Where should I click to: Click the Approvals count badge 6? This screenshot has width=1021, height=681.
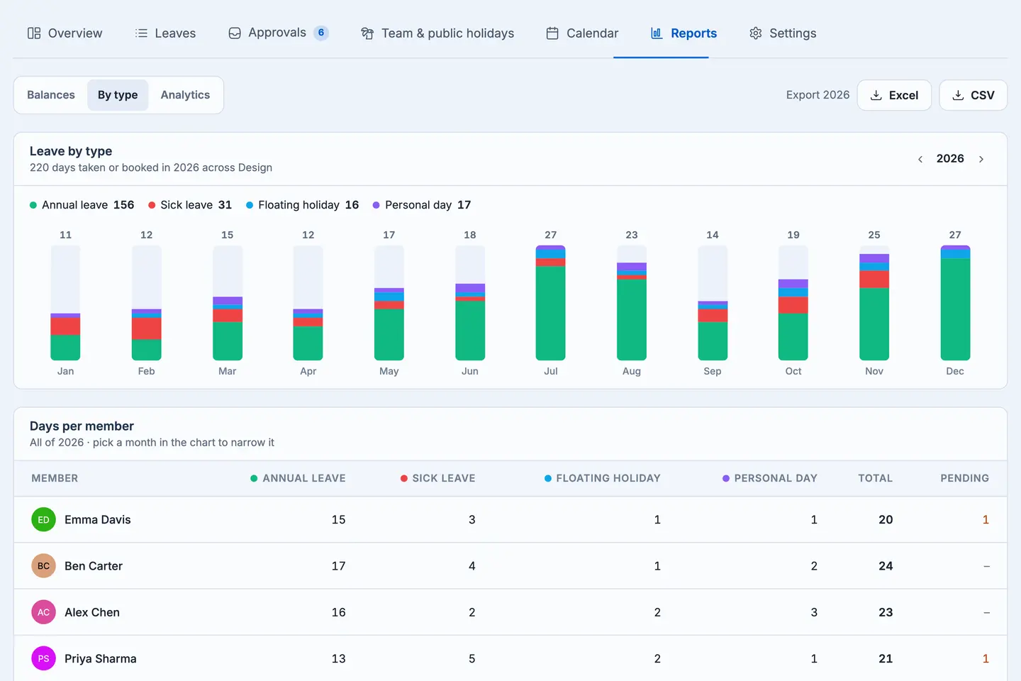coord(321,33)
